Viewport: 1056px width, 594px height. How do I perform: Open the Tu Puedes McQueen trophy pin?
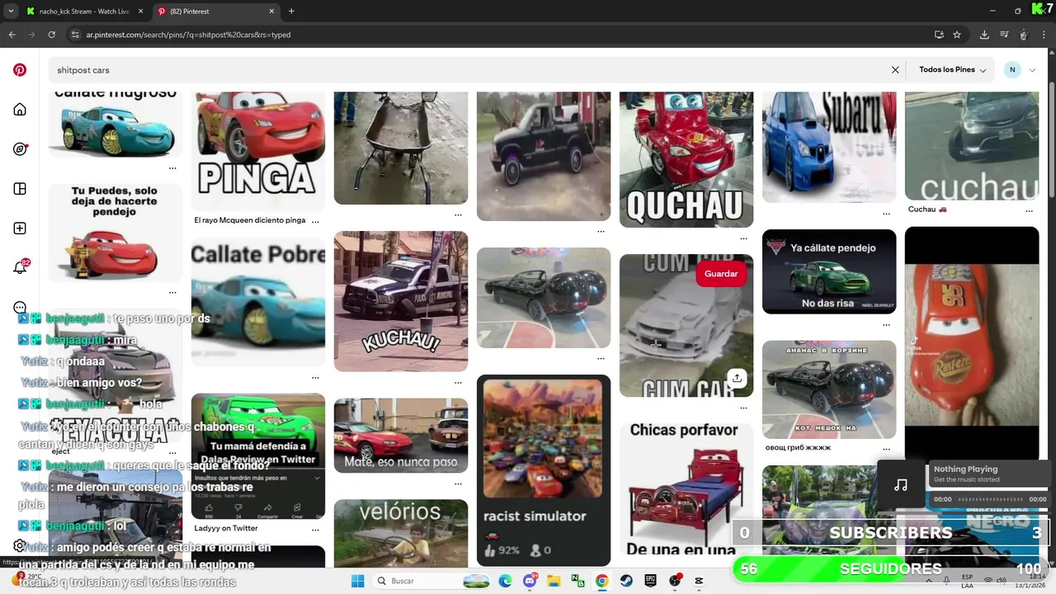pyautogui.click(x=115, y=233)
